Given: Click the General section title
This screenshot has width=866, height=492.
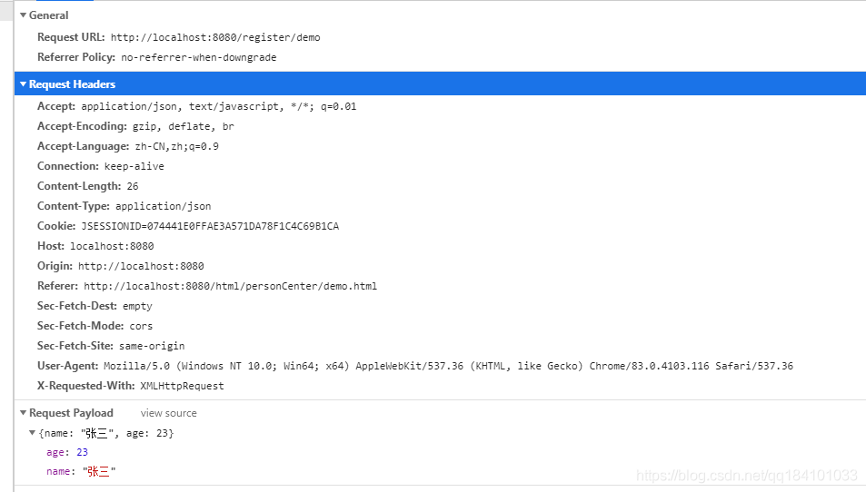Looking at the screenshot, I should pyautogui.click(x=48, y=15).
